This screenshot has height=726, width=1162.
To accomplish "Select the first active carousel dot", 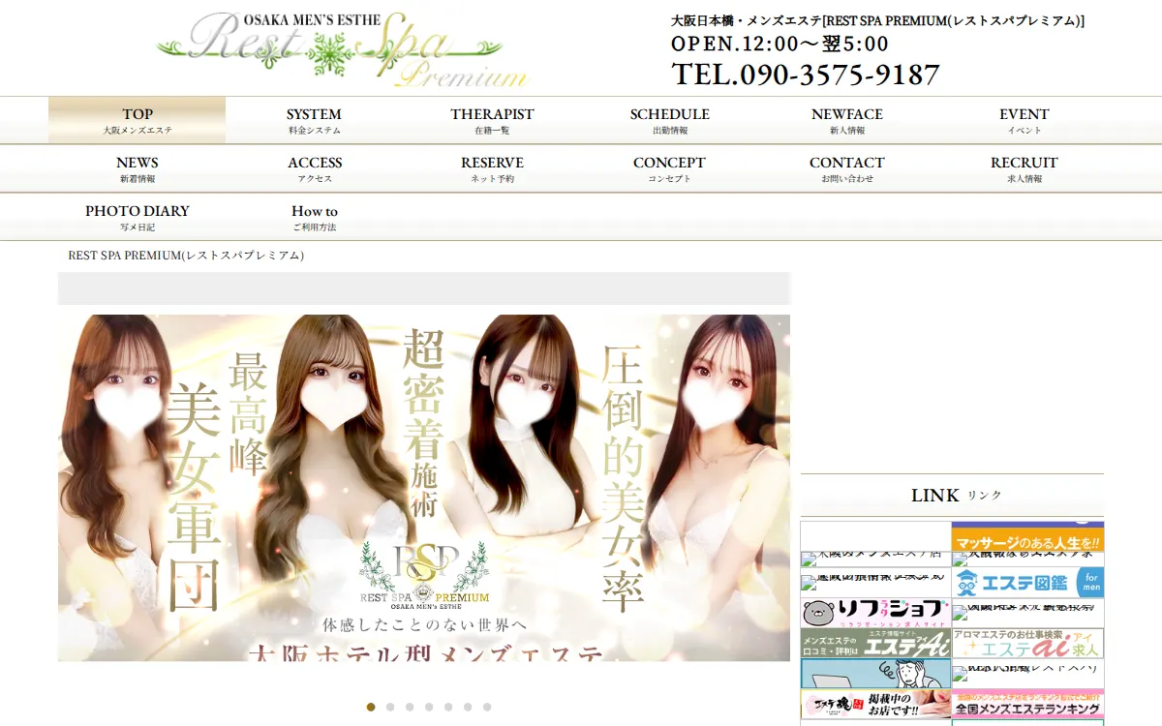I will point(371,707).
